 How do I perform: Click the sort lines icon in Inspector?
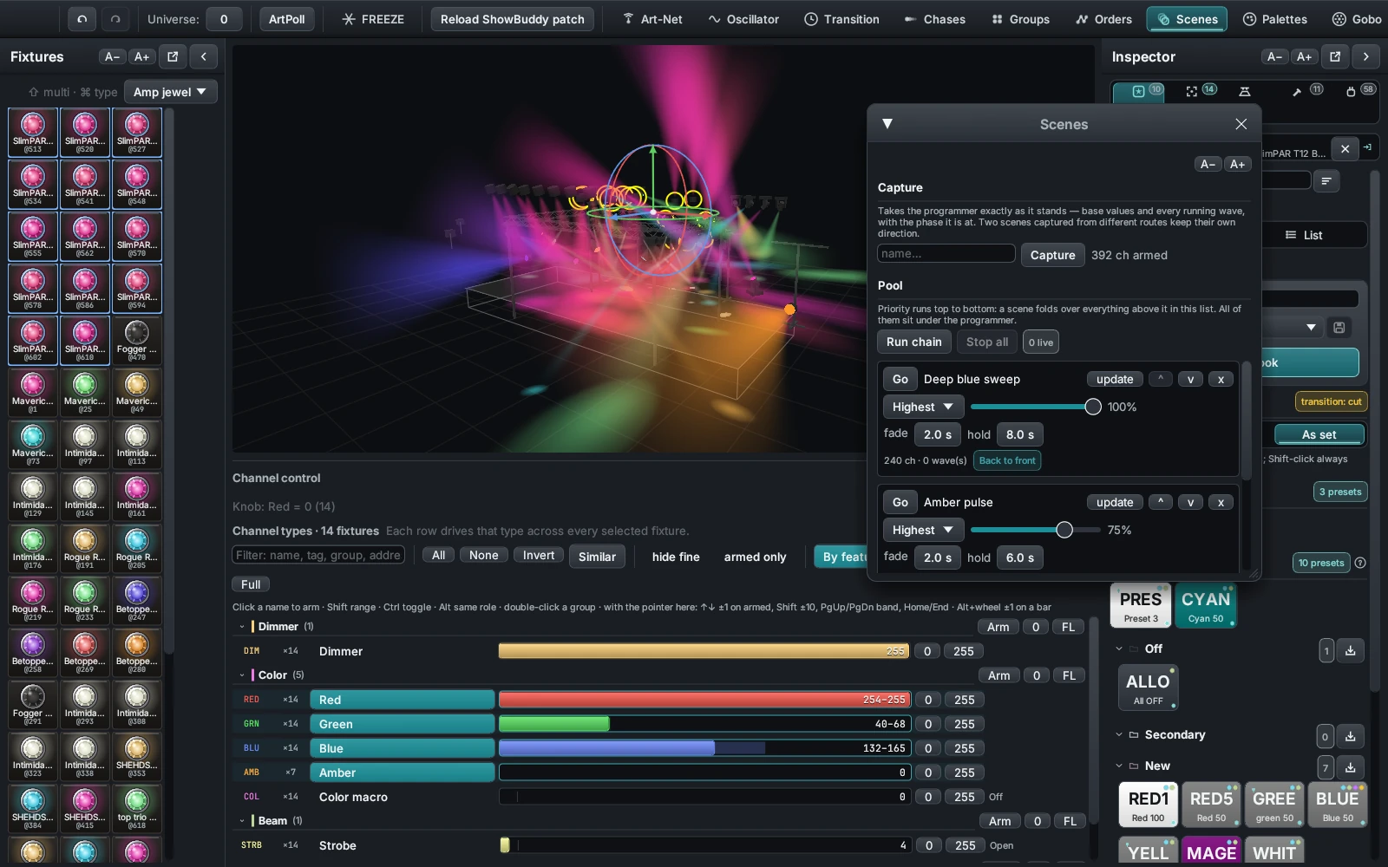1326,180
